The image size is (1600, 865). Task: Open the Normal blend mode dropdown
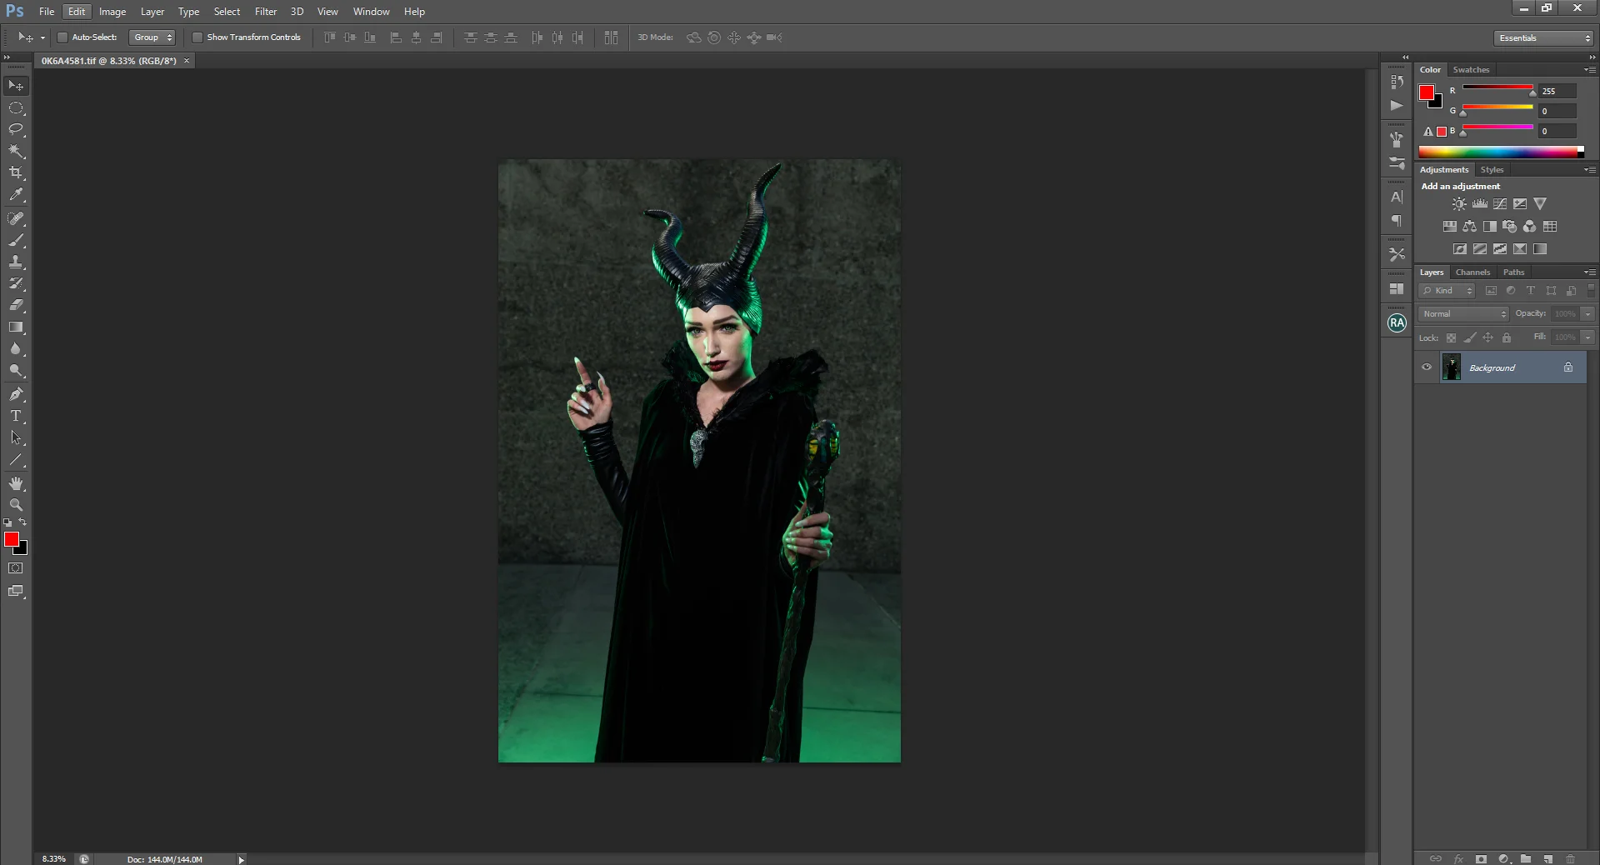pyautogui.click(x=1464, y=314)
